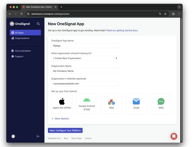Choose the Apple iOS (APNs) channel
The image size is (196, 147).
[x=62, y=104]
